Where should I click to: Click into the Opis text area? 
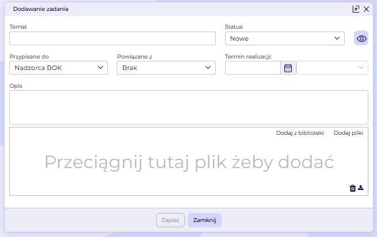click(189, 107)
